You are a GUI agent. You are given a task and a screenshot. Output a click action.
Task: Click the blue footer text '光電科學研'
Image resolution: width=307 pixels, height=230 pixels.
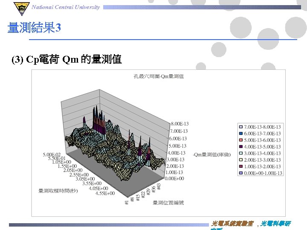(x=276, y=224)
